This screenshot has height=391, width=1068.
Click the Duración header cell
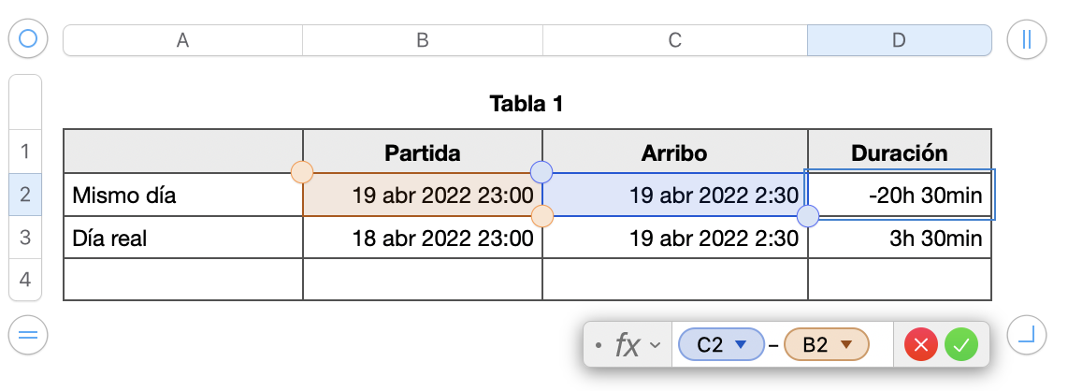[x=899, y=152]
